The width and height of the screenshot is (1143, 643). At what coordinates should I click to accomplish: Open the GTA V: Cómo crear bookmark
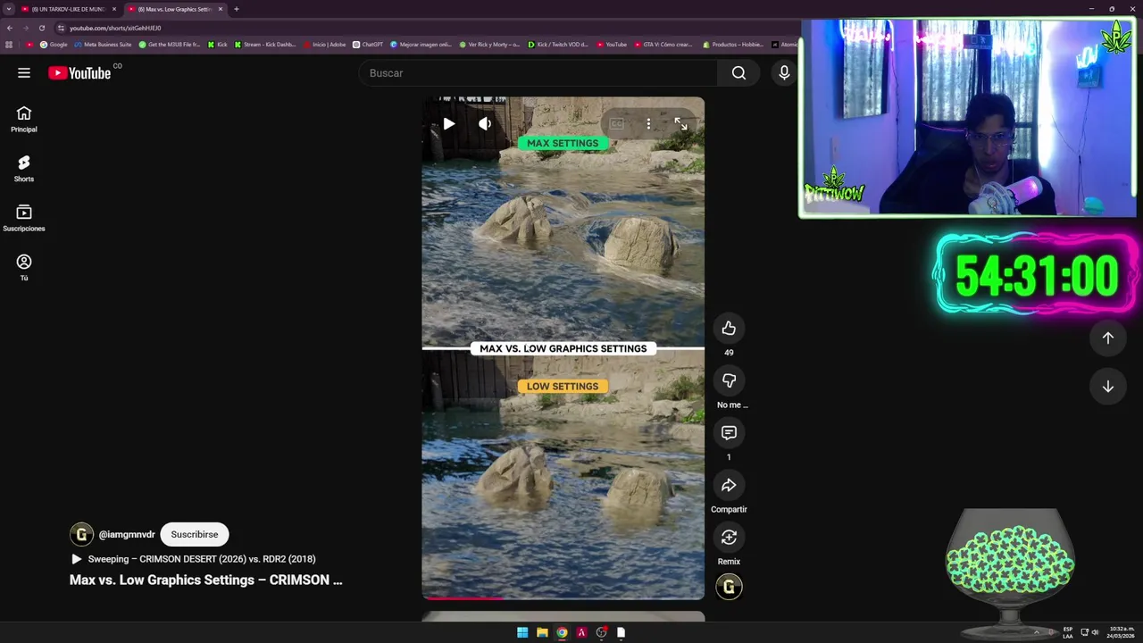[663, 44]
